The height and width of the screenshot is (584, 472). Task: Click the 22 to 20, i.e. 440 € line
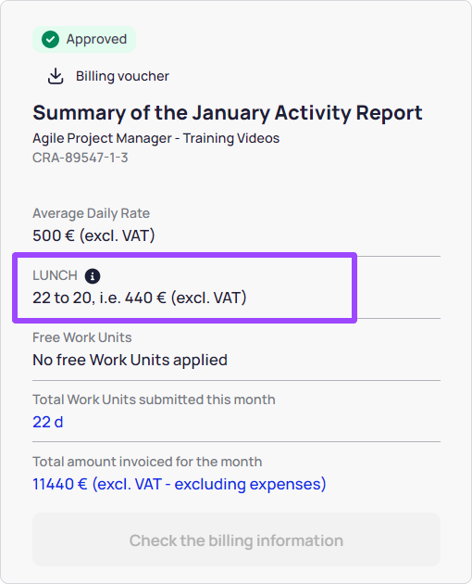click(x=140, y=298)
